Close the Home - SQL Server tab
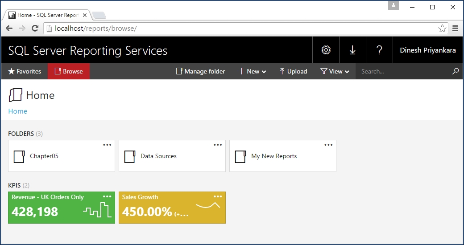 [x=85, y=15]
